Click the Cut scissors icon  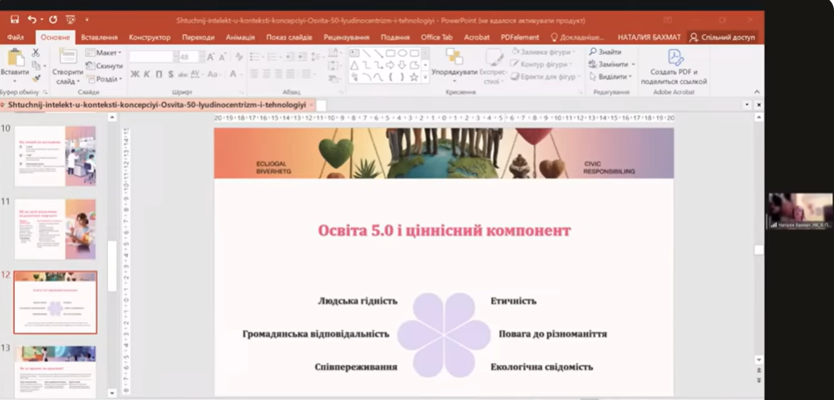click(36, 52)
